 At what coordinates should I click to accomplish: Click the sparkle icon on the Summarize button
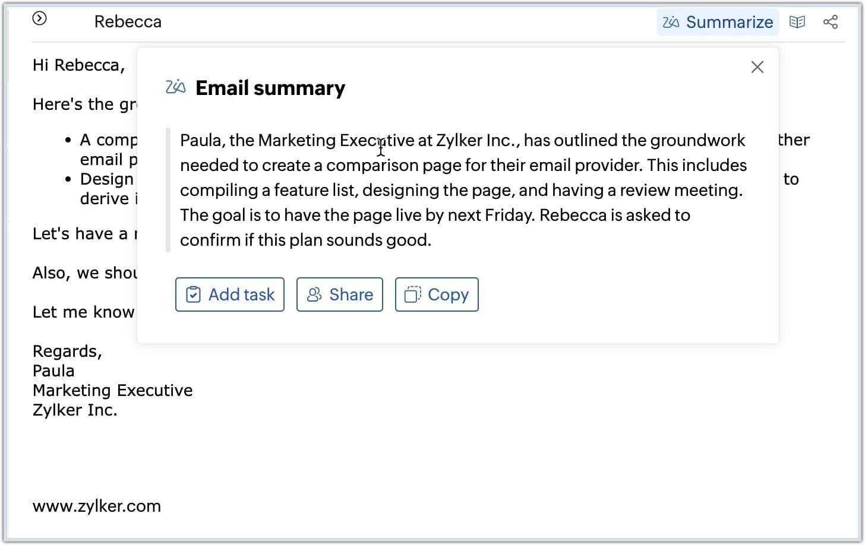tap(671, 23)
